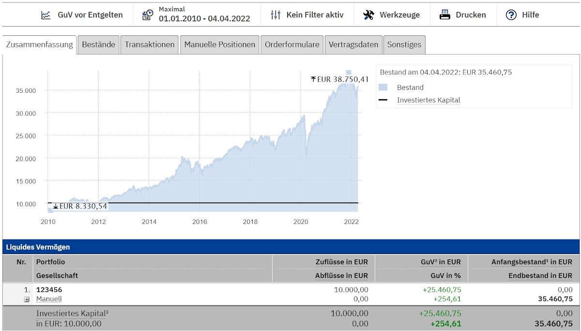Click the Manuell link under the portfolio
This screenshot has height=331, width=581.
[49, 299]
